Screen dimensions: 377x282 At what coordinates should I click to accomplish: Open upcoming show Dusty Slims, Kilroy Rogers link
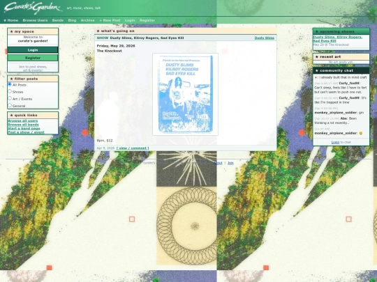point(337,39)
